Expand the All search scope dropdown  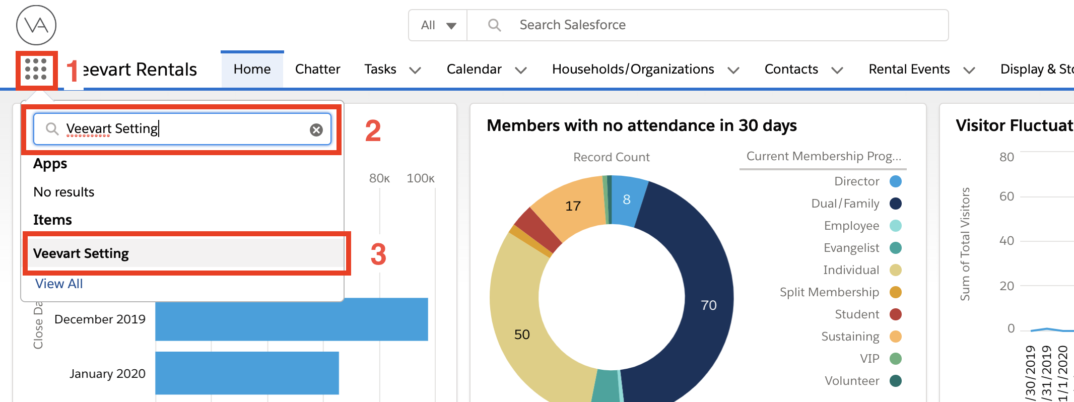(438, 25)
